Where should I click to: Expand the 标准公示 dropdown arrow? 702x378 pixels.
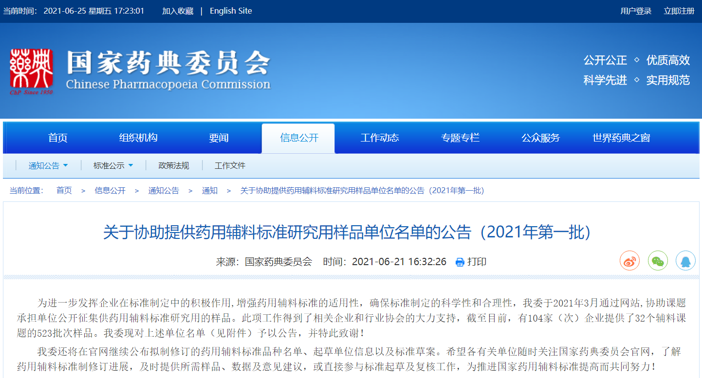(130, 165)
